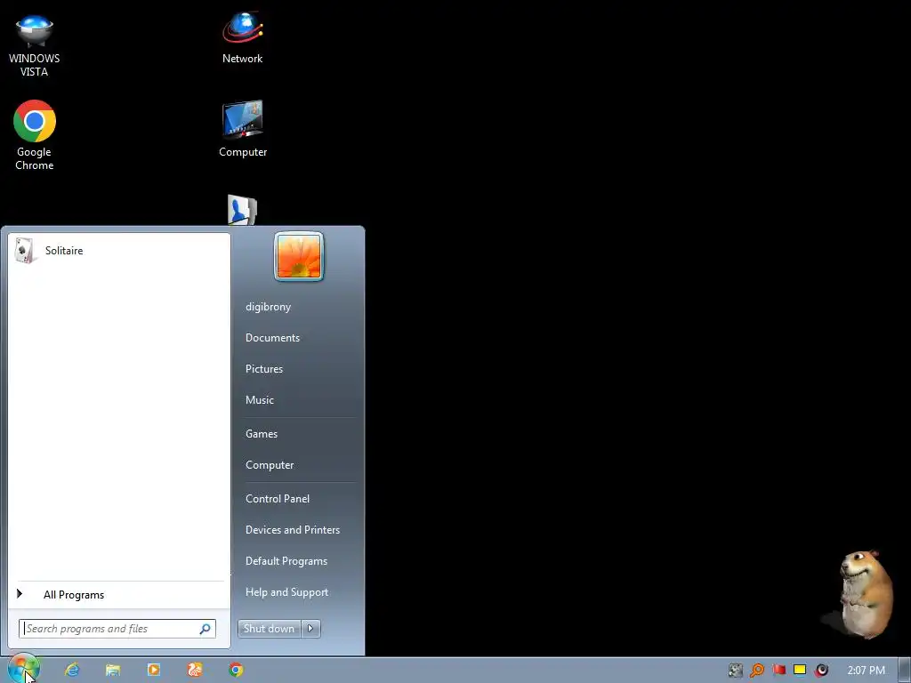Screen dimensions: 911x683
Task: Open Computer in the Start menu list
Action: pos(270,465)
